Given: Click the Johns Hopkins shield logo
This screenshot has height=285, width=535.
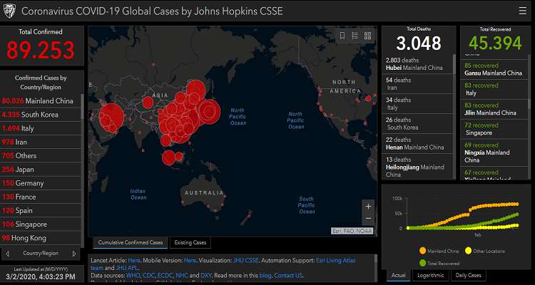Looking at the screenshot, I should pos(11,12).
